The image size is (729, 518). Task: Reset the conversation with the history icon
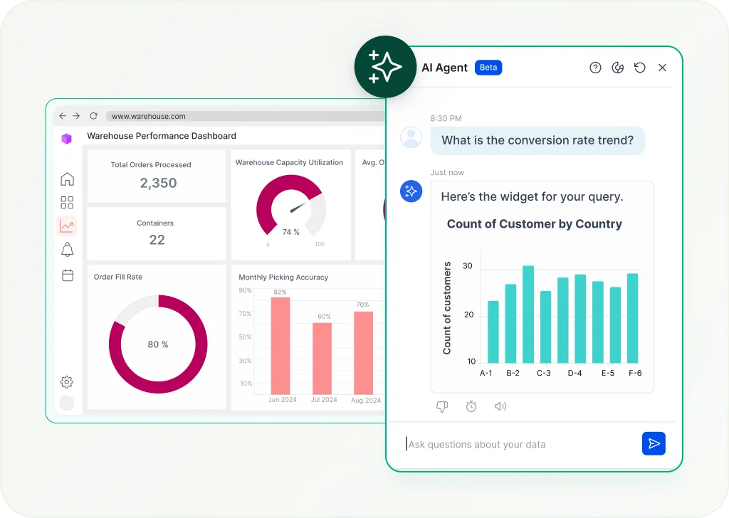640,68
